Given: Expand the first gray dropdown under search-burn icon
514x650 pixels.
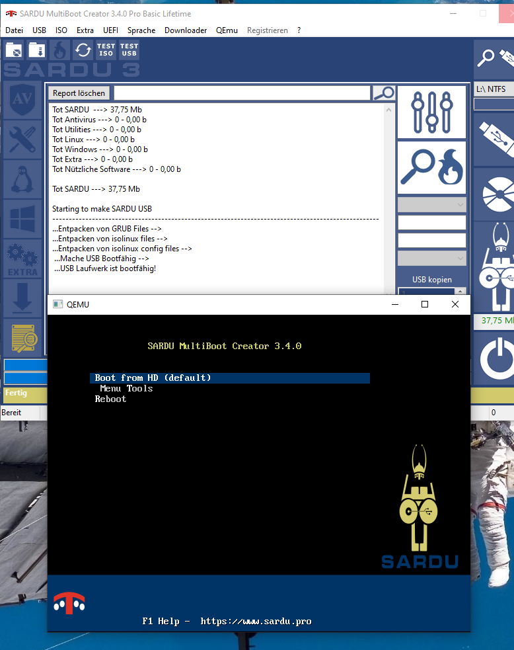Looking at the screenshot, I should click(x=431, y=205).
